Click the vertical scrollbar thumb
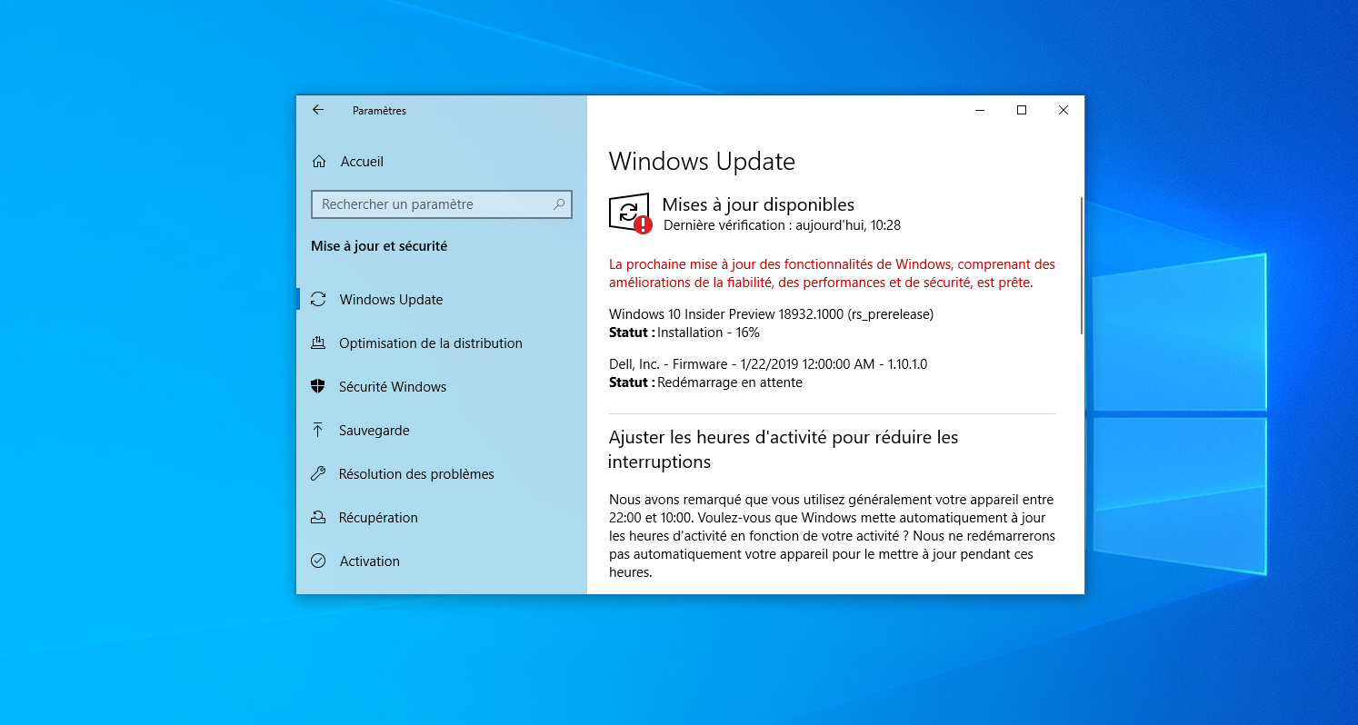Viewport: 1358px width, 725px height. click(1081, 265)
